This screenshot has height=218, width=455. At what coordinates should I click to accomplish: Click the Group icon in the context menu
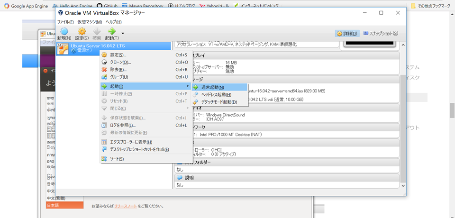coord(104,77)
